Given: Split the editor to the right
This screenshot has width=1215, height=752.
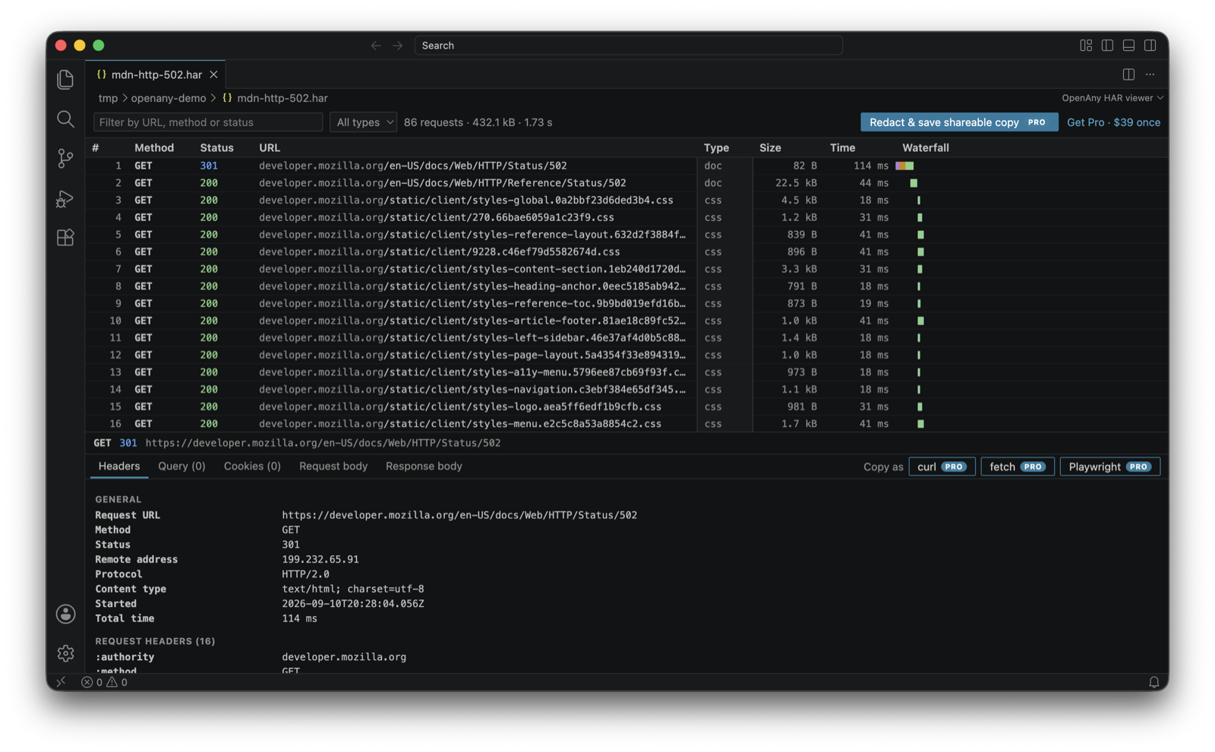Looking at the screenshot, I should [1128, 74].
